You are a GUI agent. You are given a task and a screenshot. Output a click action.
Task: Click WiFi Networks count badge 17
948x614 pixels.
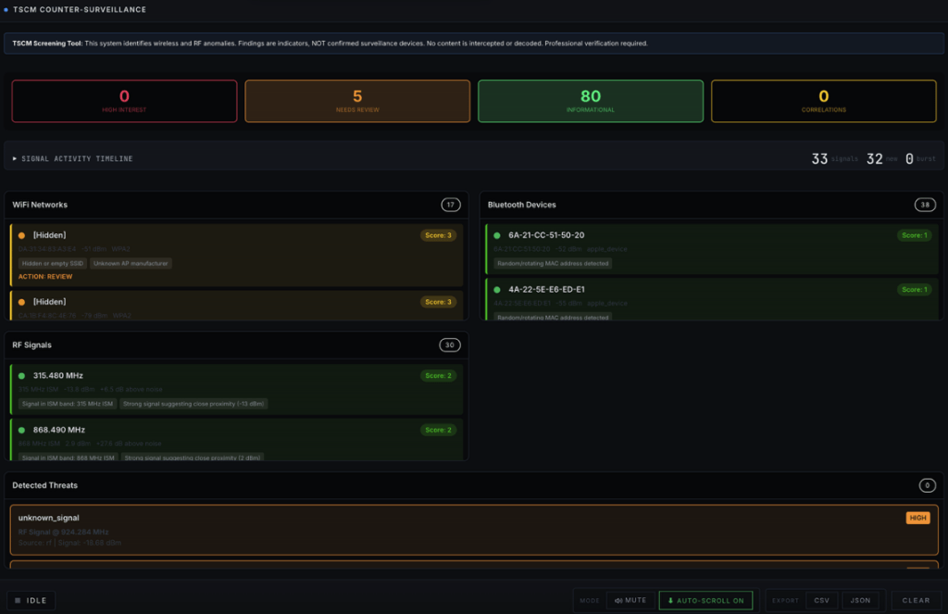pyautogui.click(x=451, y=205)
